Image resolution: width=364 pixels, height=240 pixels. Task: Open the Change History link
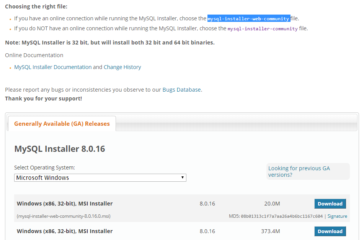coord(122,67)
